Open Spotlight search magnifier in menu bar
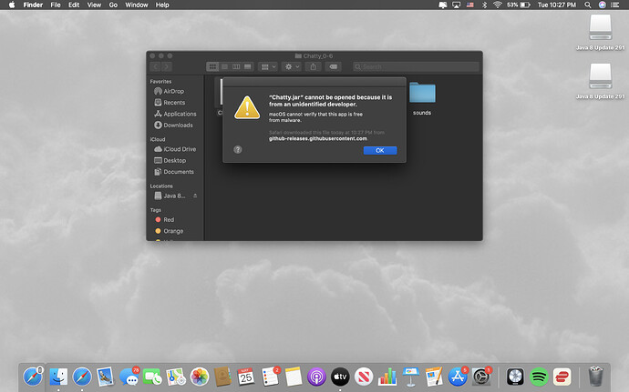Viewport: 629px width, 392px height. (588, 5)
